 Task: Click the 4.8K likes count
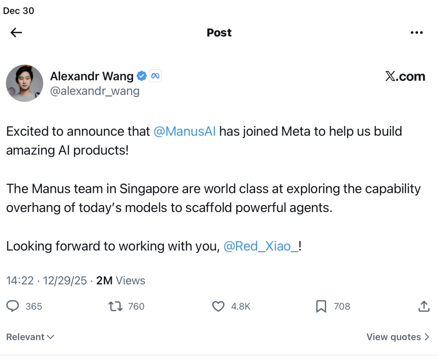click(x=240, y=306)
